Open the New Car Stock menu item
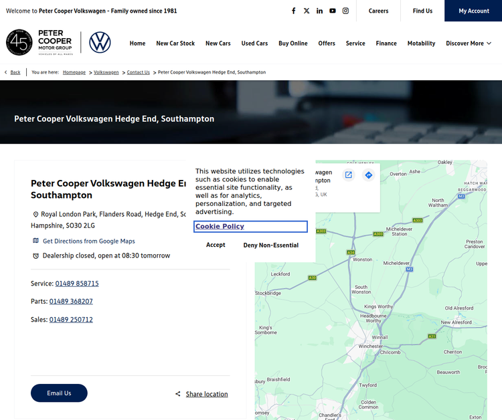The height and width of the screenshot is (420, 502). (175, 43)
